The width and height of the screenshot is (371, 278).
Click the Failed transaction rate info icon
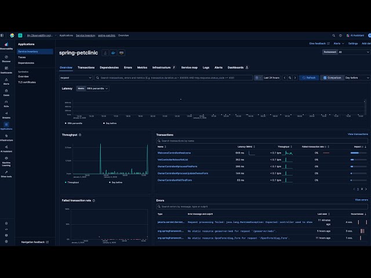[x=94, y=200]
